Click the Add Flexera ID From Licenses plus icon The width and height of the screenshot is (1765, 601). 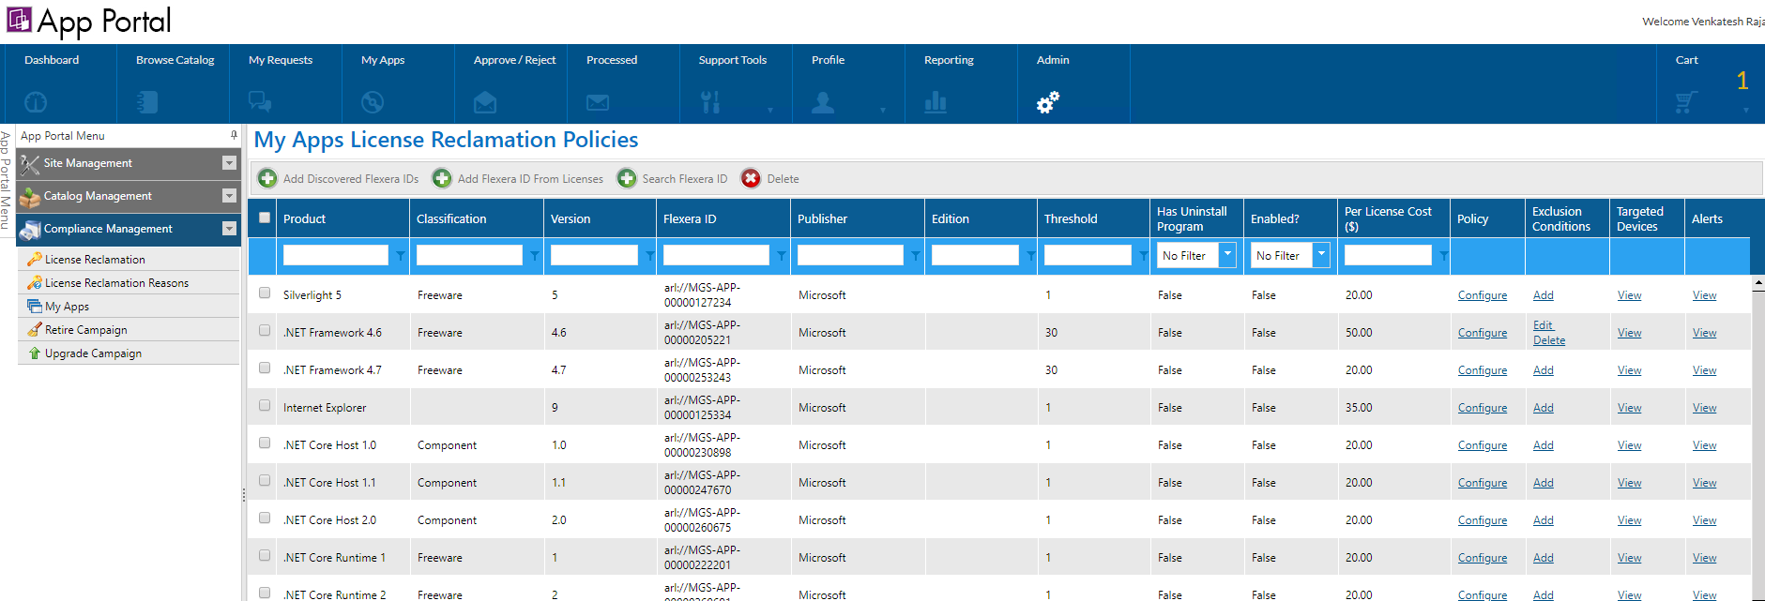click(442, 178)
